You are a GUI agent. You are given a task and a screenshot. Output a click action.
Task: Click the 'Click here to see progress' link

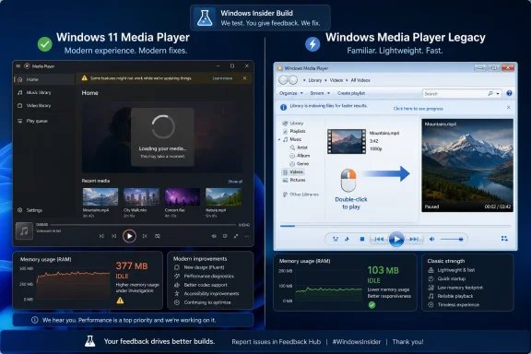click(418, 109)
